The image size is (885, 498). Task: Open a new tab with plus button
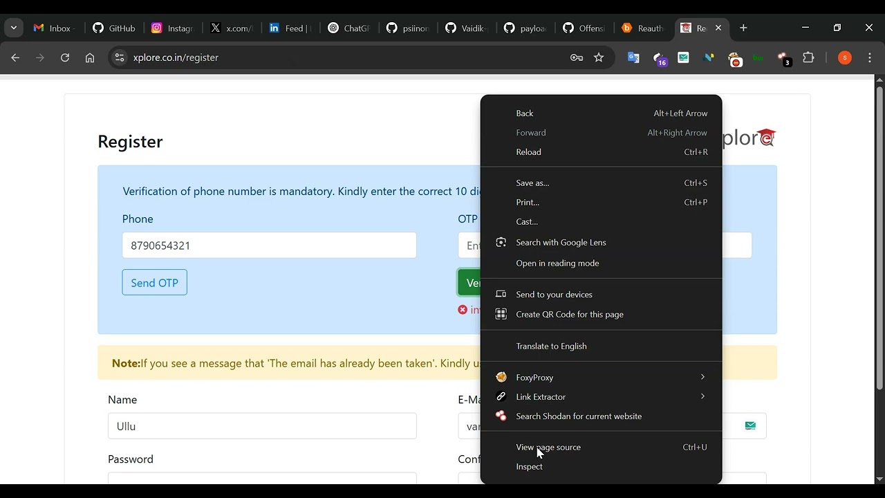(x=743, y=28)
